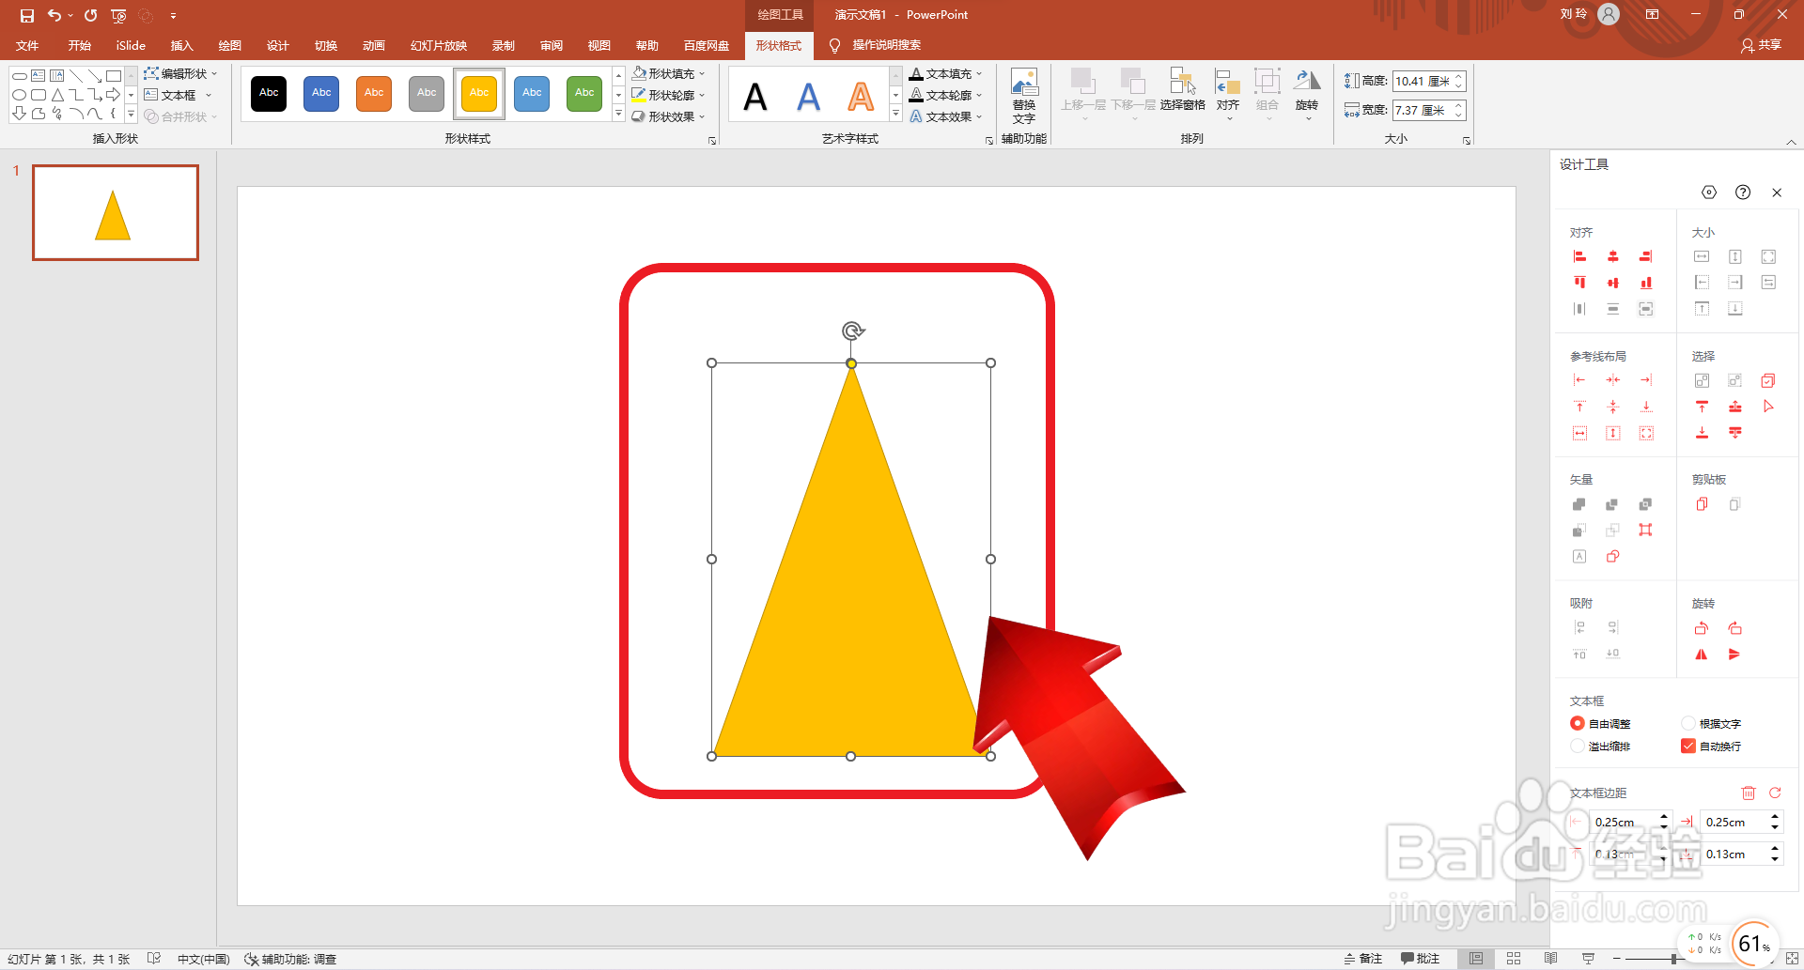Click the 高度 height input field
1804x970 pixels.
(1423, 82)
